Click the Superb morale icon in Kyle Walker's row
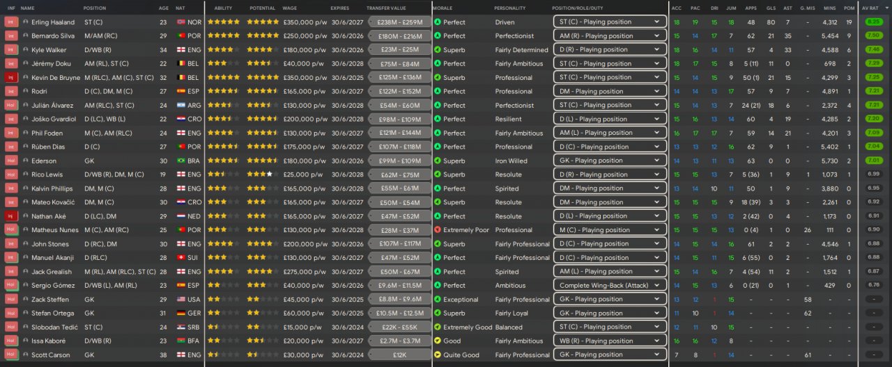Viewport: 892px width, 367px height. [438, 49]
